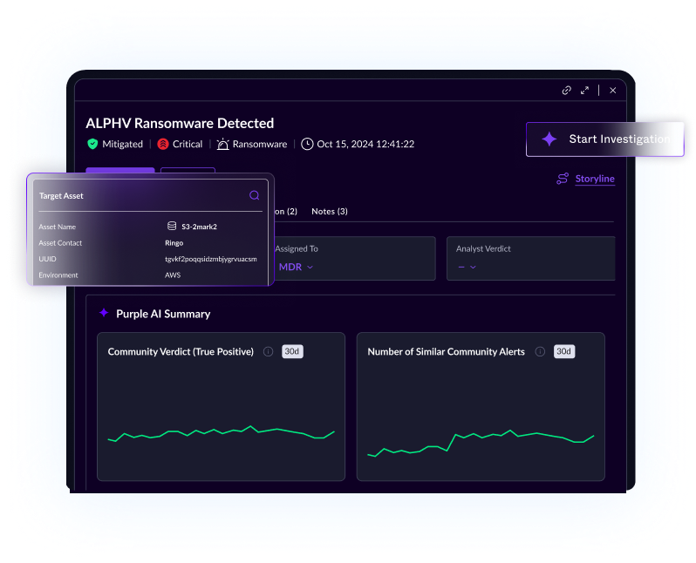Open the Storyline link
696x563 pixels.
coord(595,179)
